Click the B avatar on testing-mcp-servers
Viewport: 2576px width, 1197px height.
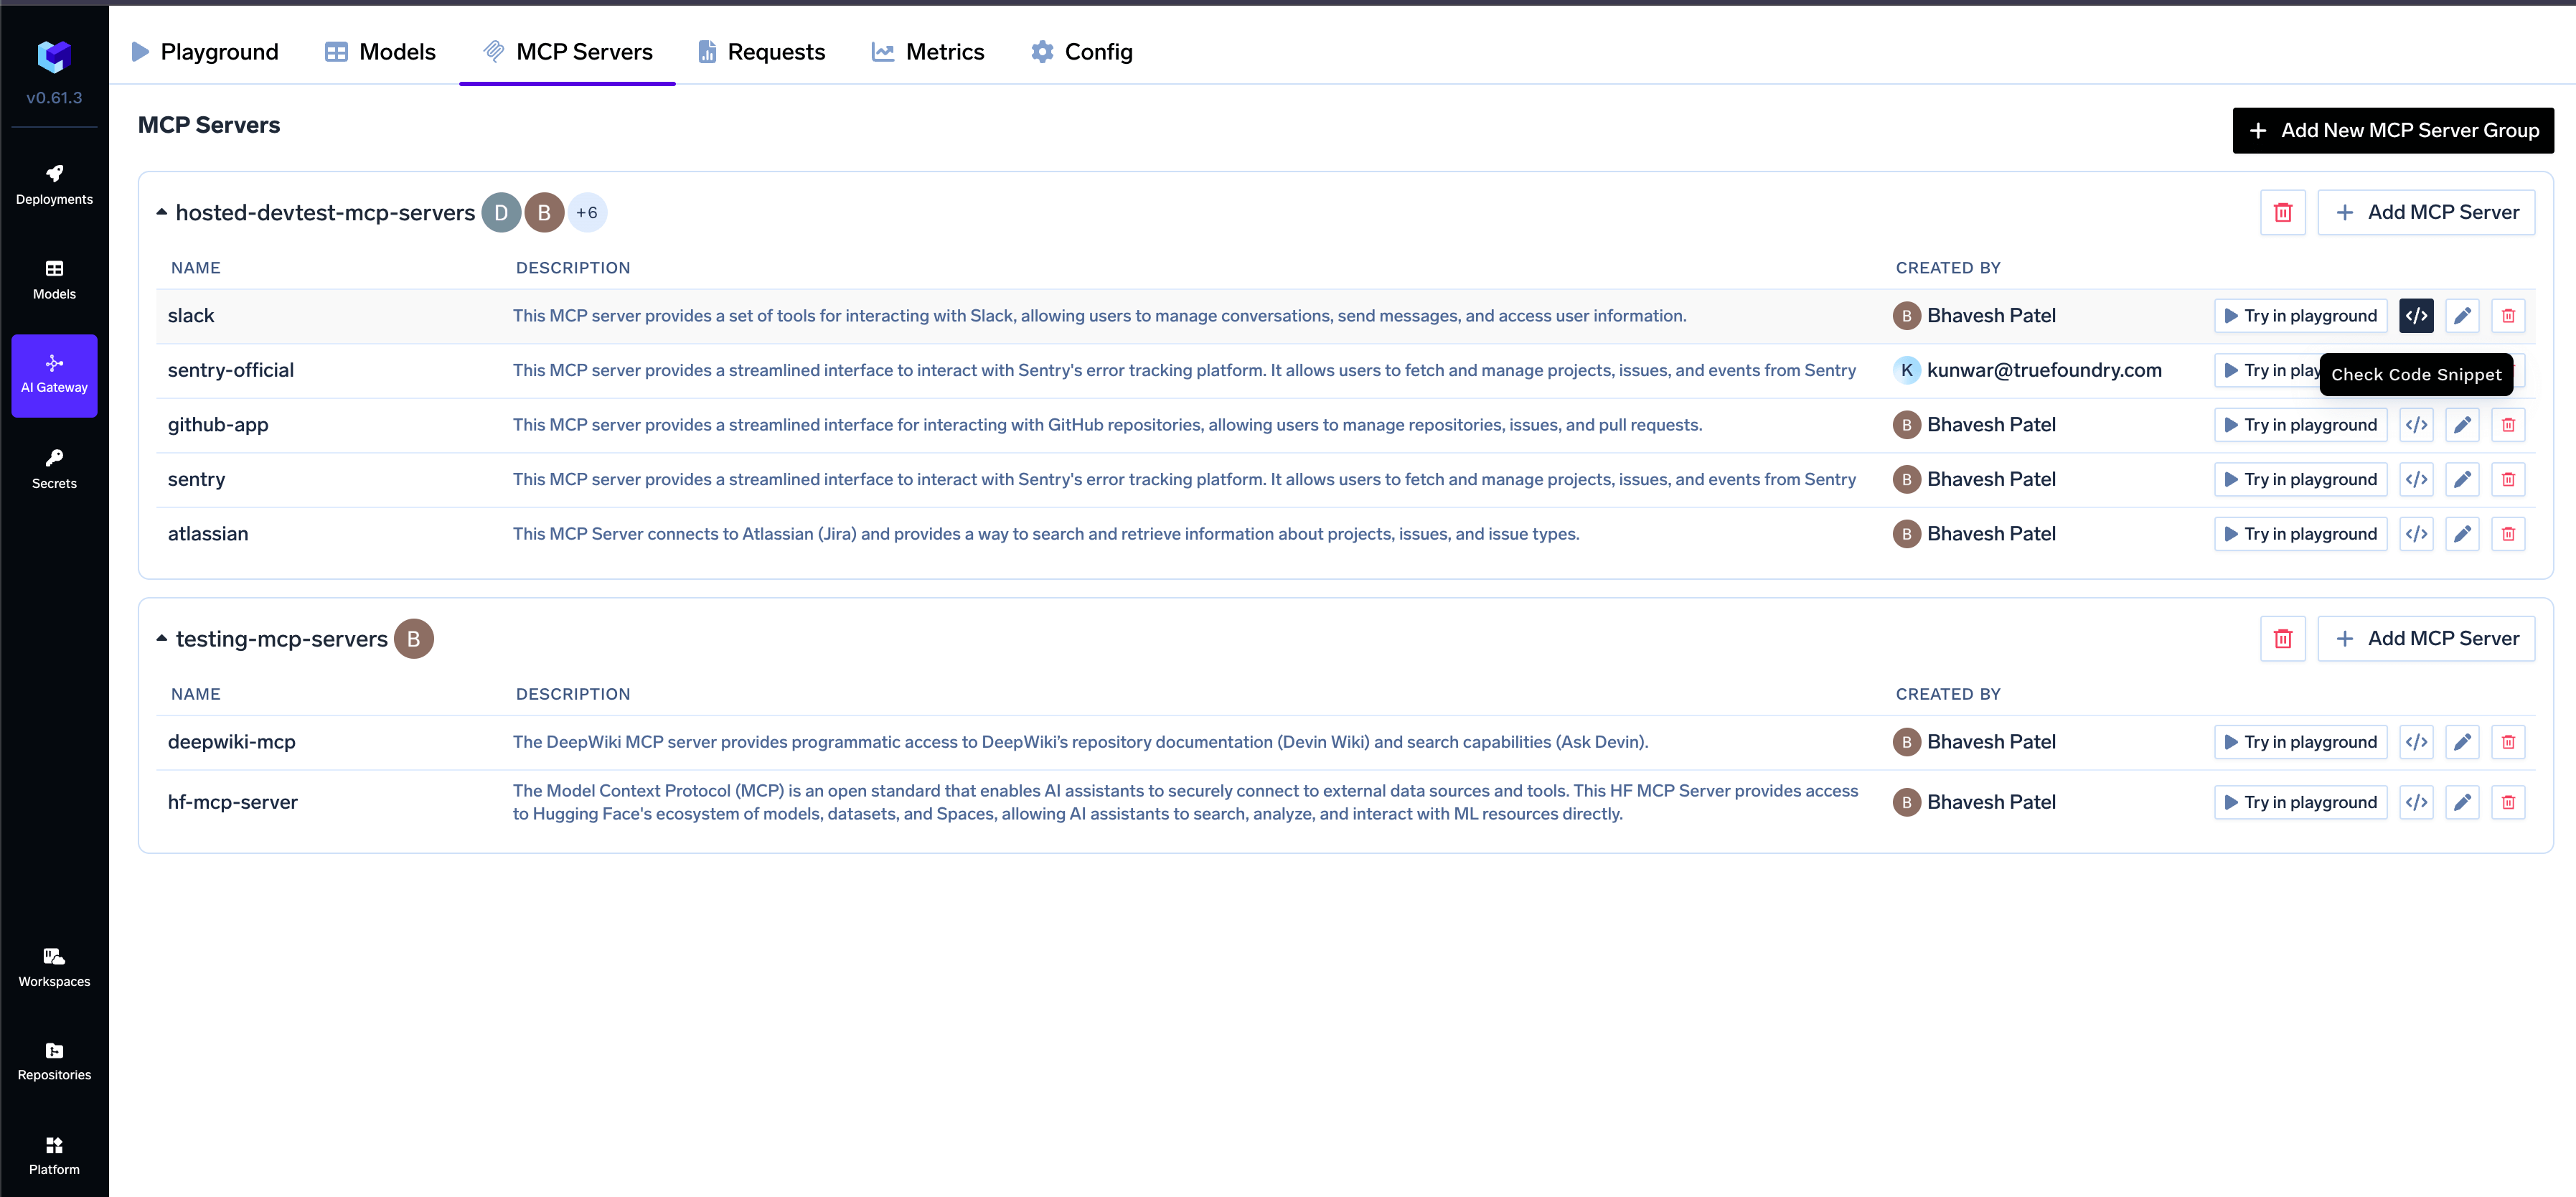point(413,638)
